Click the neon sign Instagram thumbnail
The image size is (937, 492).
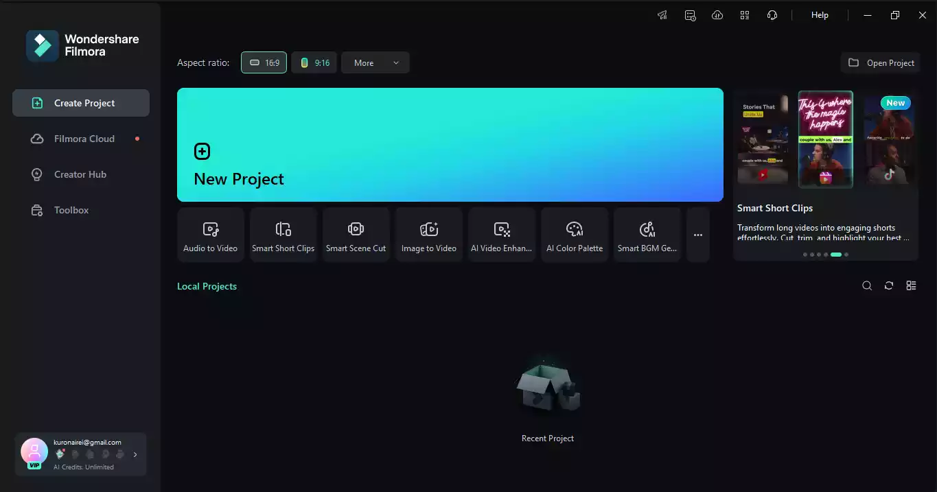click(x=826, y=139)
